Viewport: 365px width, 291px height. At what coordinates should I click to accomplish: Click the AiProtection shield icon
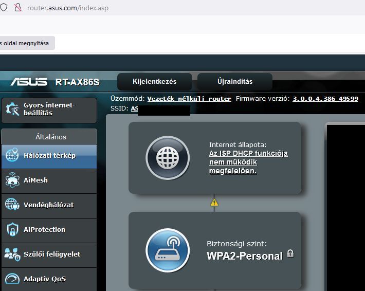[x=12, y=229]
